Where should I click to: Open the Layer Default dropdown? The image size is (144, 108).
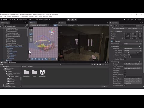click(137, 28)
